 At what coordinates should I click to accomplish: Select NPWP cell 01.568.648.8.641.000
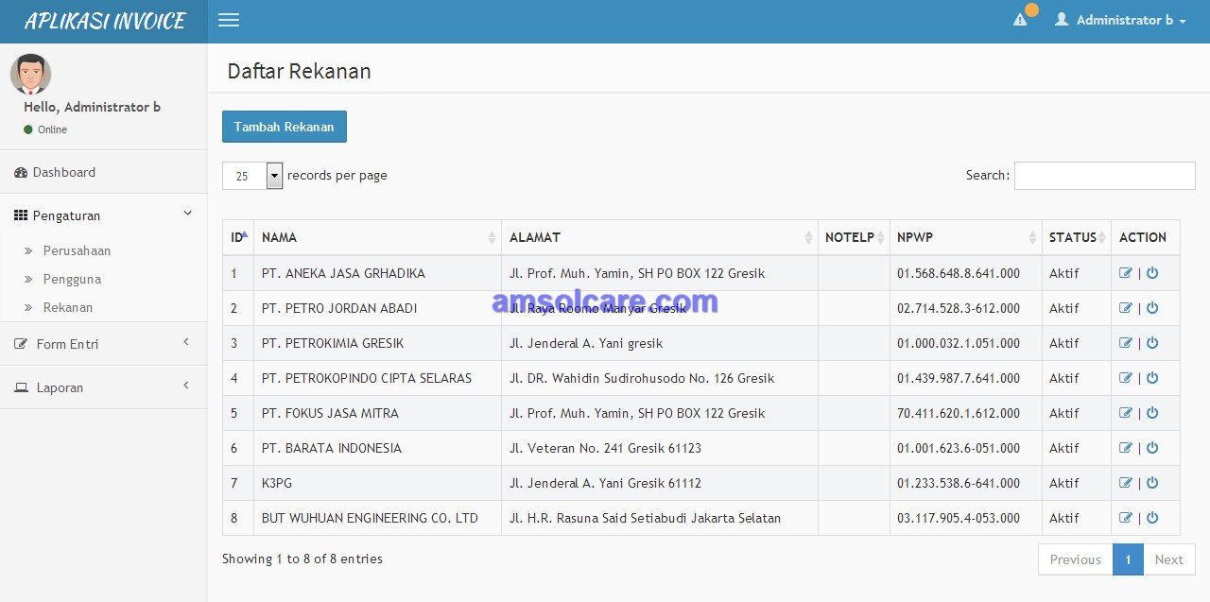(x=965, y=273)
